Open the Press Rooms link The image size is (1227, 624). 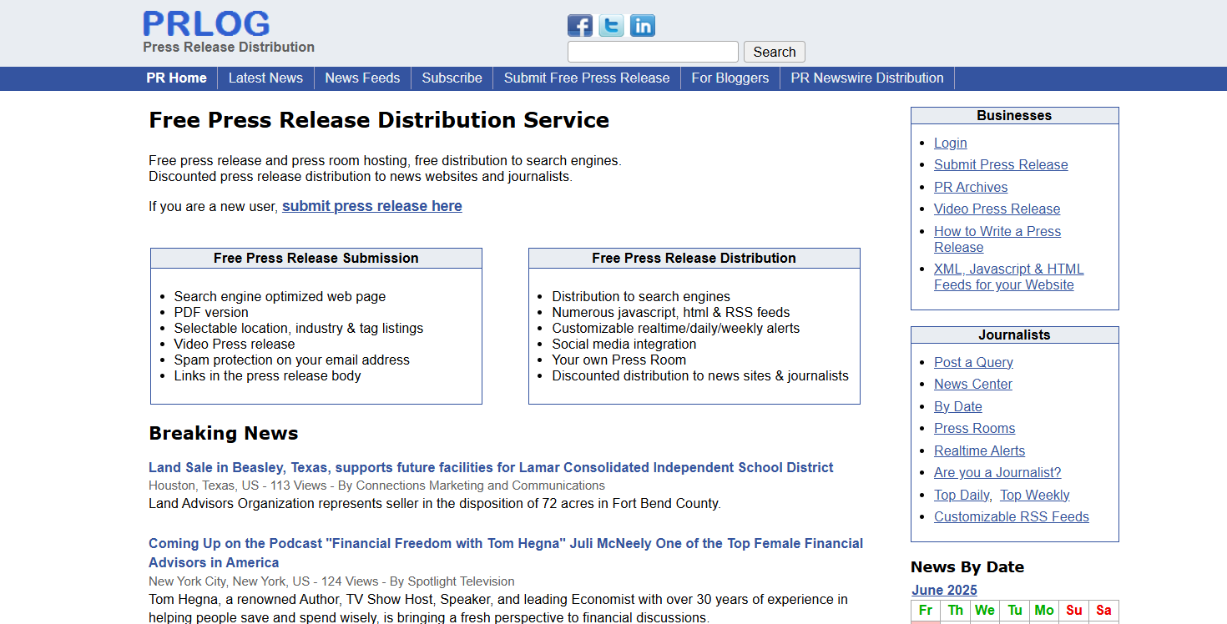click(975, 428)
